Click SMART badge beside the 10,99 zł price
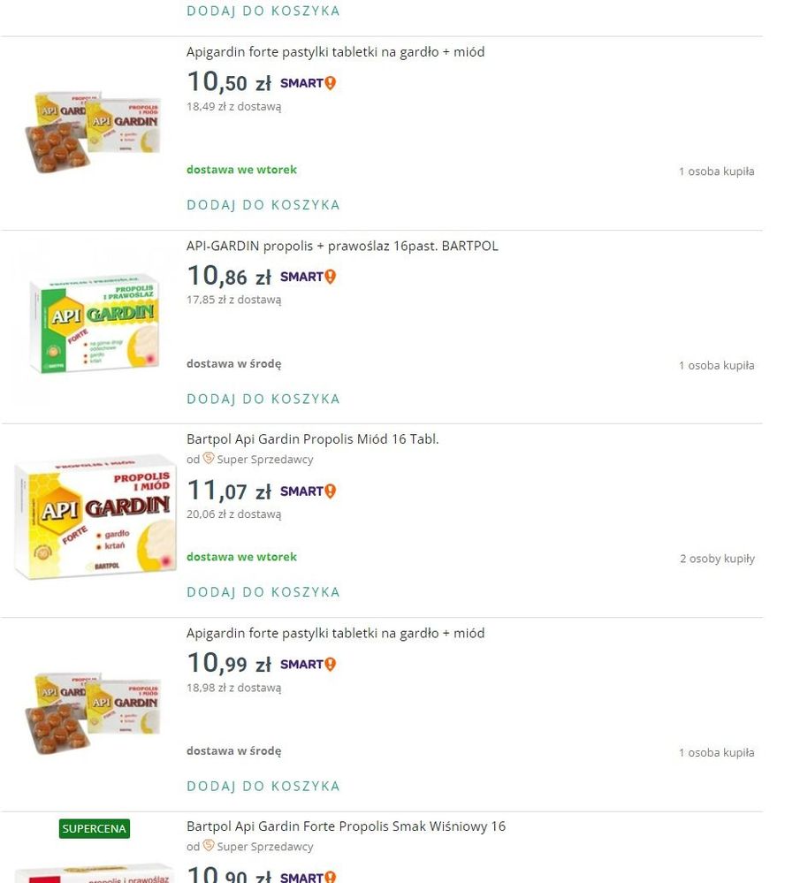This screenshot has width=785, height=883. point(308,665)
